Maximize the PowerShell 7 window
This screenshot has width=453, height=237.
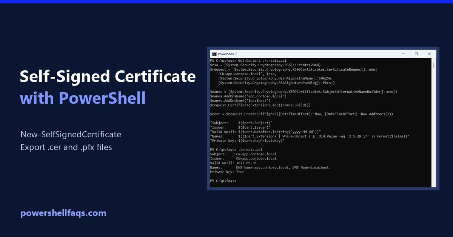tap(416, 54)
